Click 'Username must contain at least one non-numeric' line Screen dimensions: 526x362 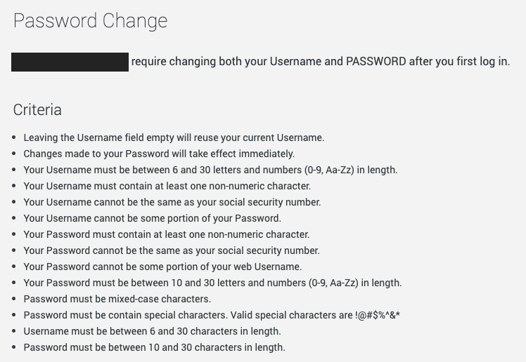(x=167, y=186)
